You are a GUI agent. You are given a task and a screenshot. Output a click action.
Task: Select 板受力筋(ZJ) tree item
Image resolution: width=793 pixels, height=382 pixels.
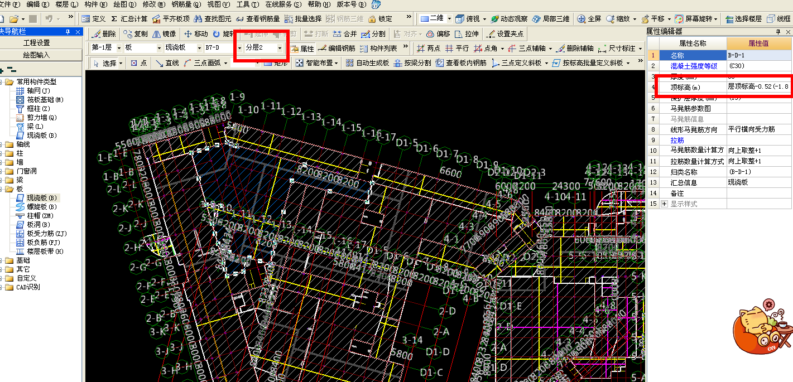pos(46,234)
